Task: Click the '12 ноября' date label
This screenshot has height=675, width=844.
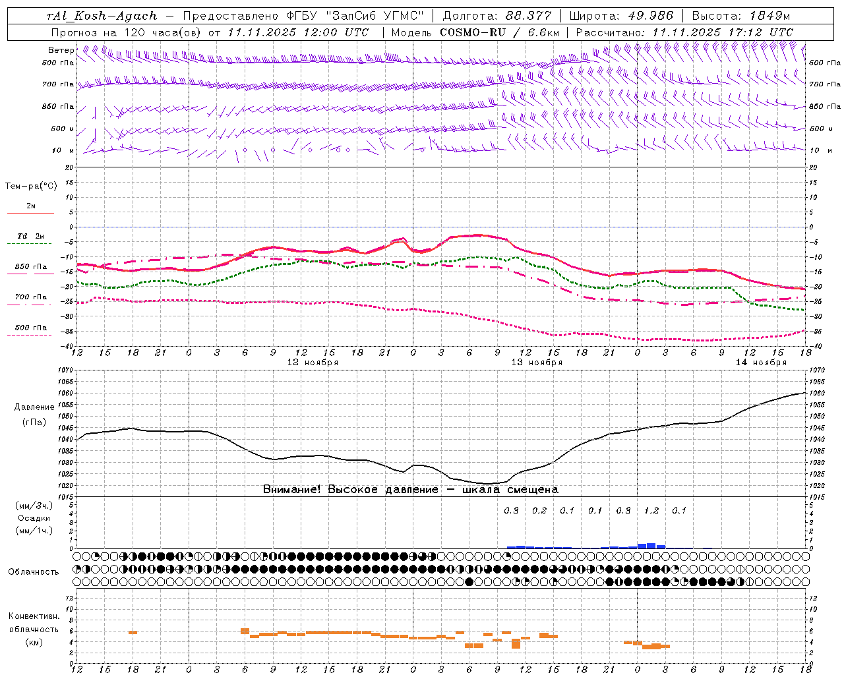Action: coord(313,363)
